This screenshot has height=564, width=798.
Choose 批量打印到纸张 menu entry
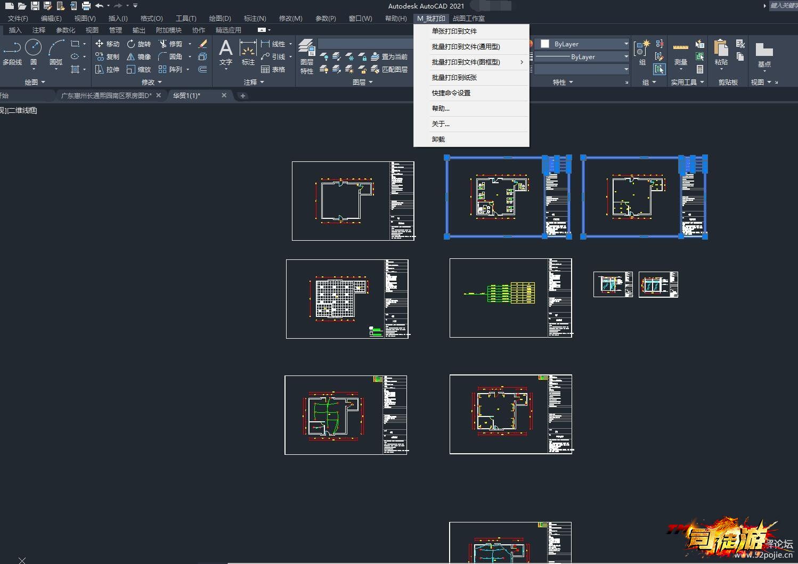click(x=471, y=77)
